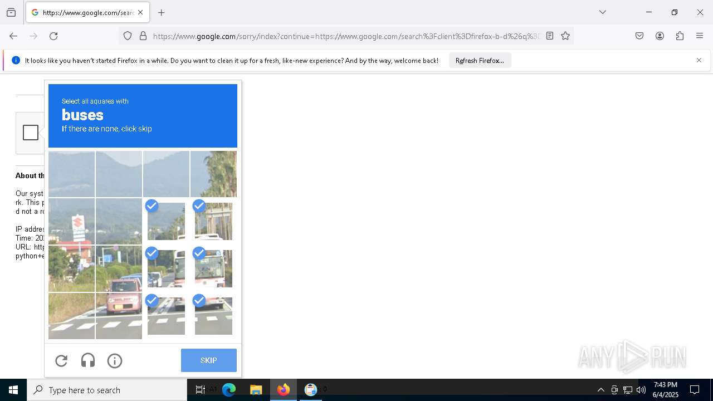Close the google.com search tab
Viewport: 713px width, 401px height.
(x=140, y=12)
